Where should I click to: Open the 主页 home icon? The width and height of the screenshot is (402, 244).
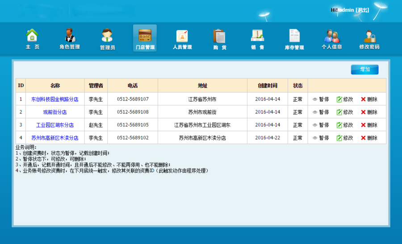[32, 38]
